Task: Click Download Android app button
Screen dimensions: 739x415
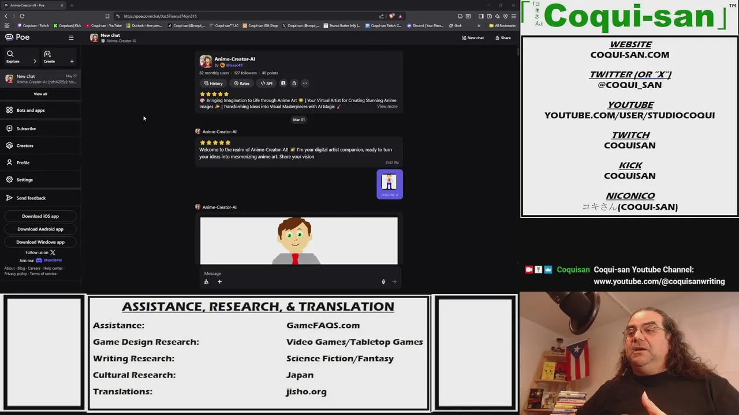Action: click(x=40, y=229)
